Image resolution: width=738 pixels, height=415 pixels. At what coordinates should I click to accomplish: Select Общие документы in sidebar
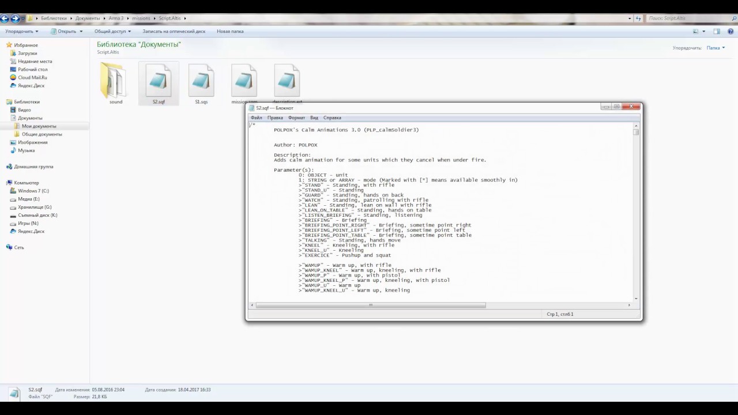click(x=42, y=134)
